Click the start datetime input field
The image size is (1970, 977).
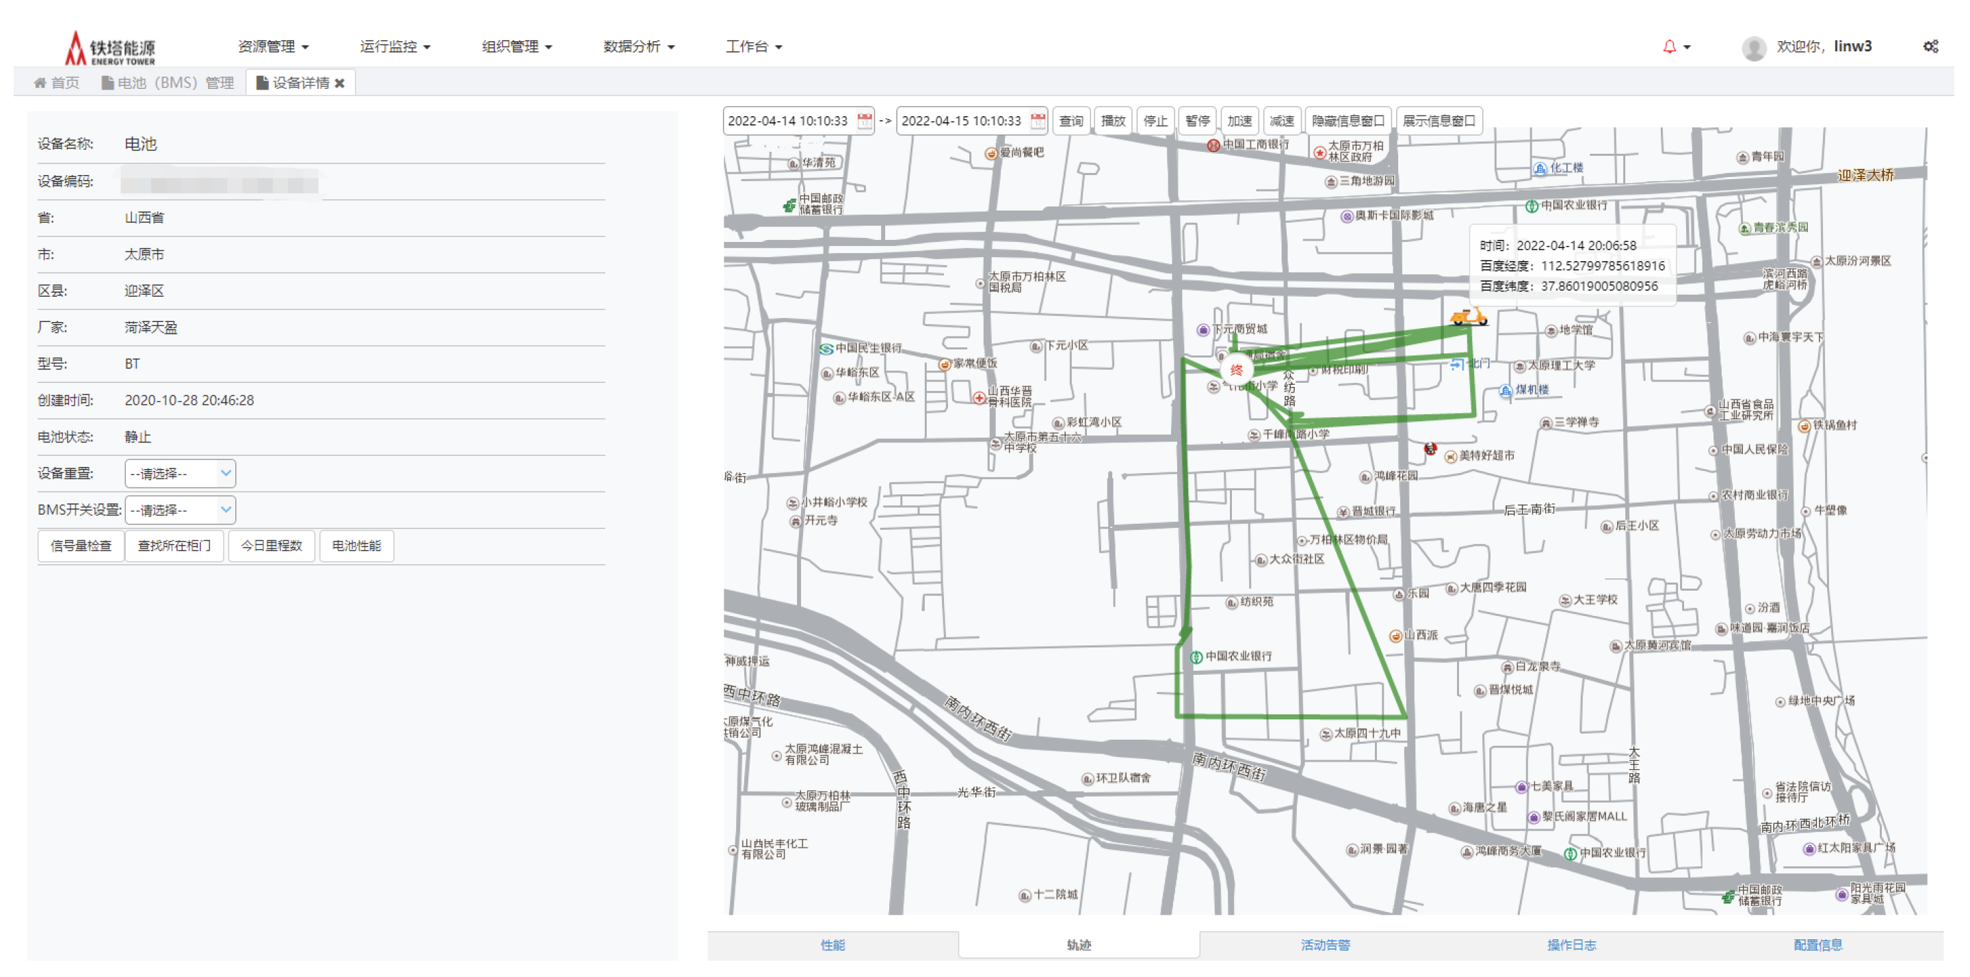pos(788,121)
